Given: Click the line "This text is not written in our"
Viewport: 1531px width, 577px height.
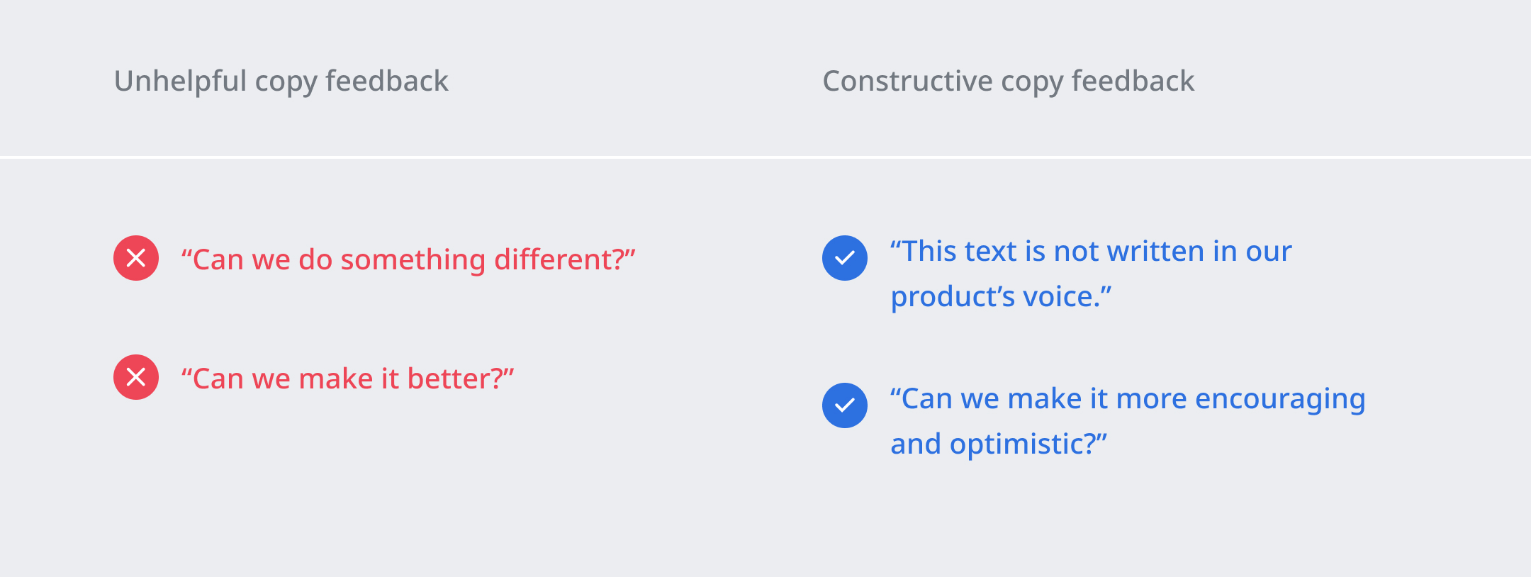Looking at the screenshot, I should [x=1092, y=251].
